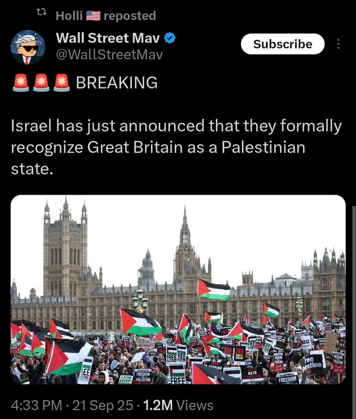Click the word reposted in the header
The height and width of the screenshot is (419, 356).
pyautogui.click(x=130, y=16)
